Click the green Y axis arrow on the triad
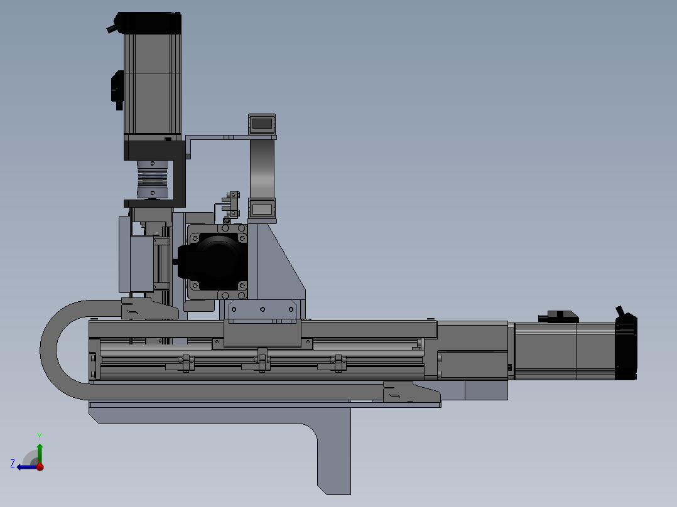Screen dimensions: 677x507 (40, 453)
